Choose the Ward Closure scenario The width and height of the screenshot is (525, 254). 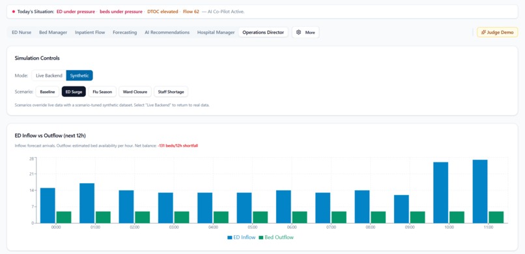click(x=135, y=92)
